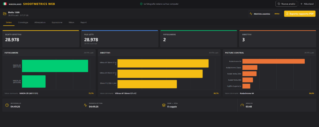The height and width of the screenshot is (127, 319).
Task: Click the stacked layers icon for RAW + JPEG
Action: click(164, 105)
